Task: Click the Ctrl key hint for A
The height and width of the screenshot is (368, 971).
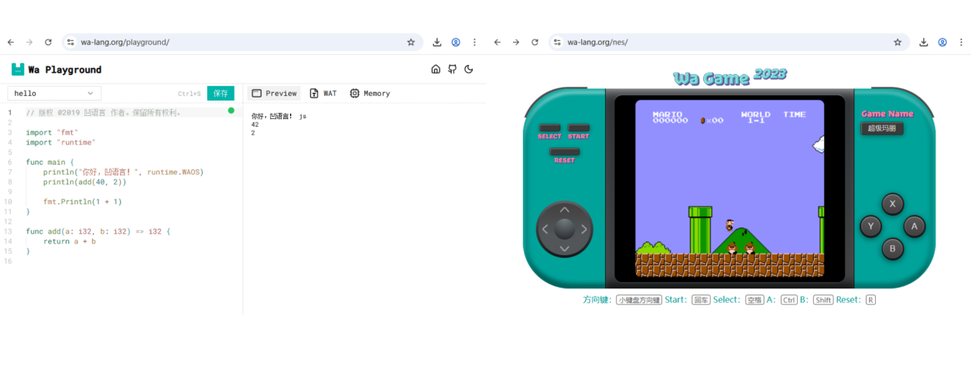Action: click(x=788, y=300)
